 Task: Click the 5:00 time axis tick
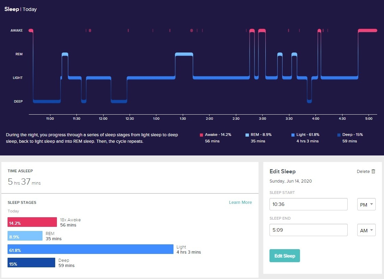tap(369, 119)
